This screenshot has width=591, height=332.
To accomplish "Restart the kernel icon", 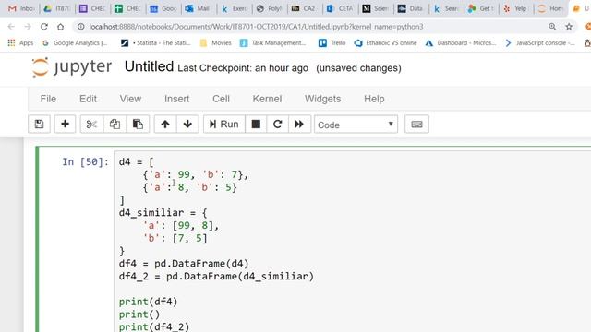I will (x=277, y=125).
